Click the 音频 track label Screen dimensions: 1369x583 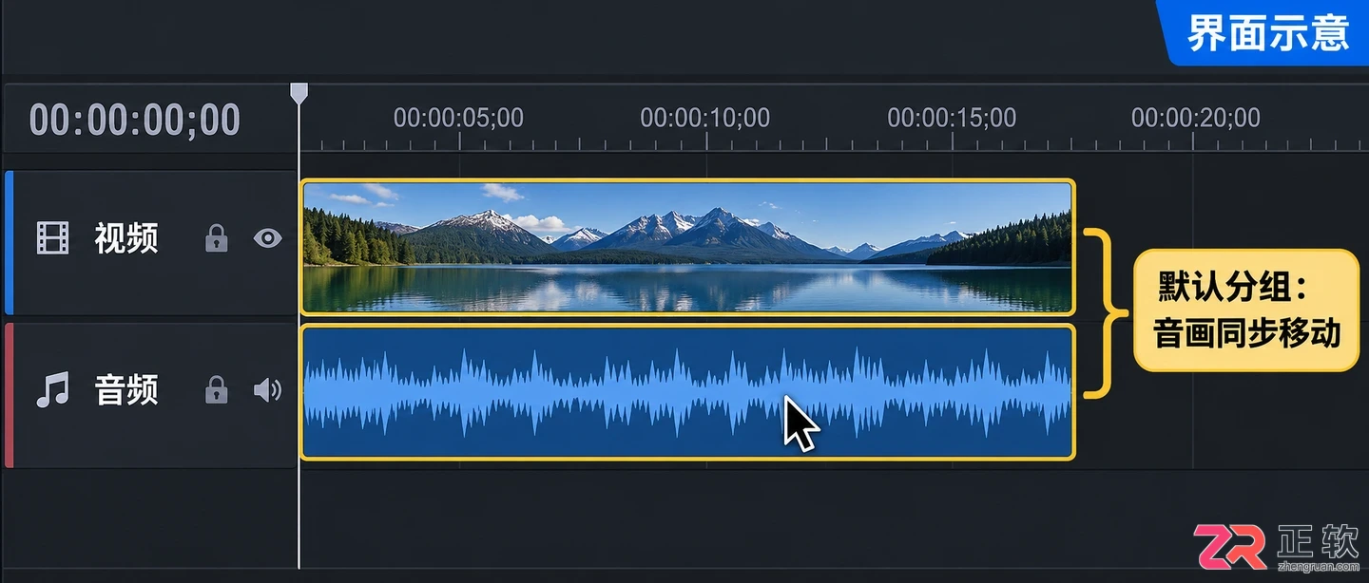click(x=126, y=390)
